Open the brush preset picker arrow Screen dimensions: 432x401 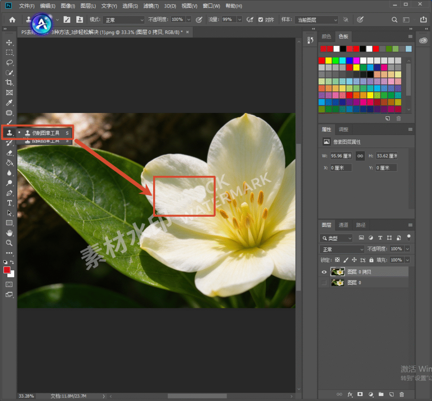[57, 19]
